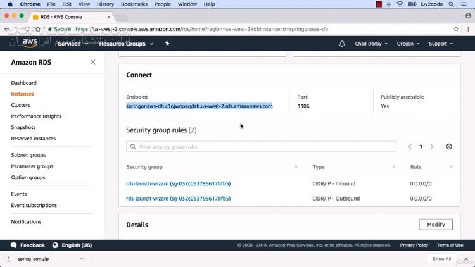Open the notifications bell icon
This screenshot has height=267, width=475.
[x=342, y=44]
